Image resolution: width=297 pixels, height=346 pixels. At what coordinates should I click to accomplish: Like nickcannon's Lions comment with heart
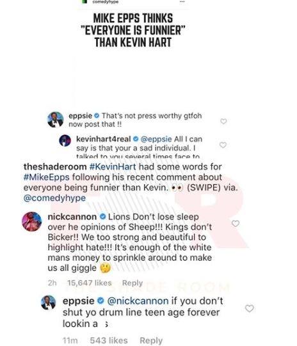236,223
